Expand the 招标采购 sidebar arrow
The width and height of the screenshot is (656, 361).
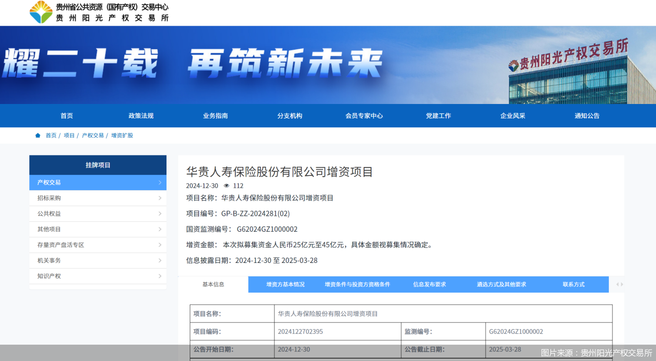coord(160,198)
